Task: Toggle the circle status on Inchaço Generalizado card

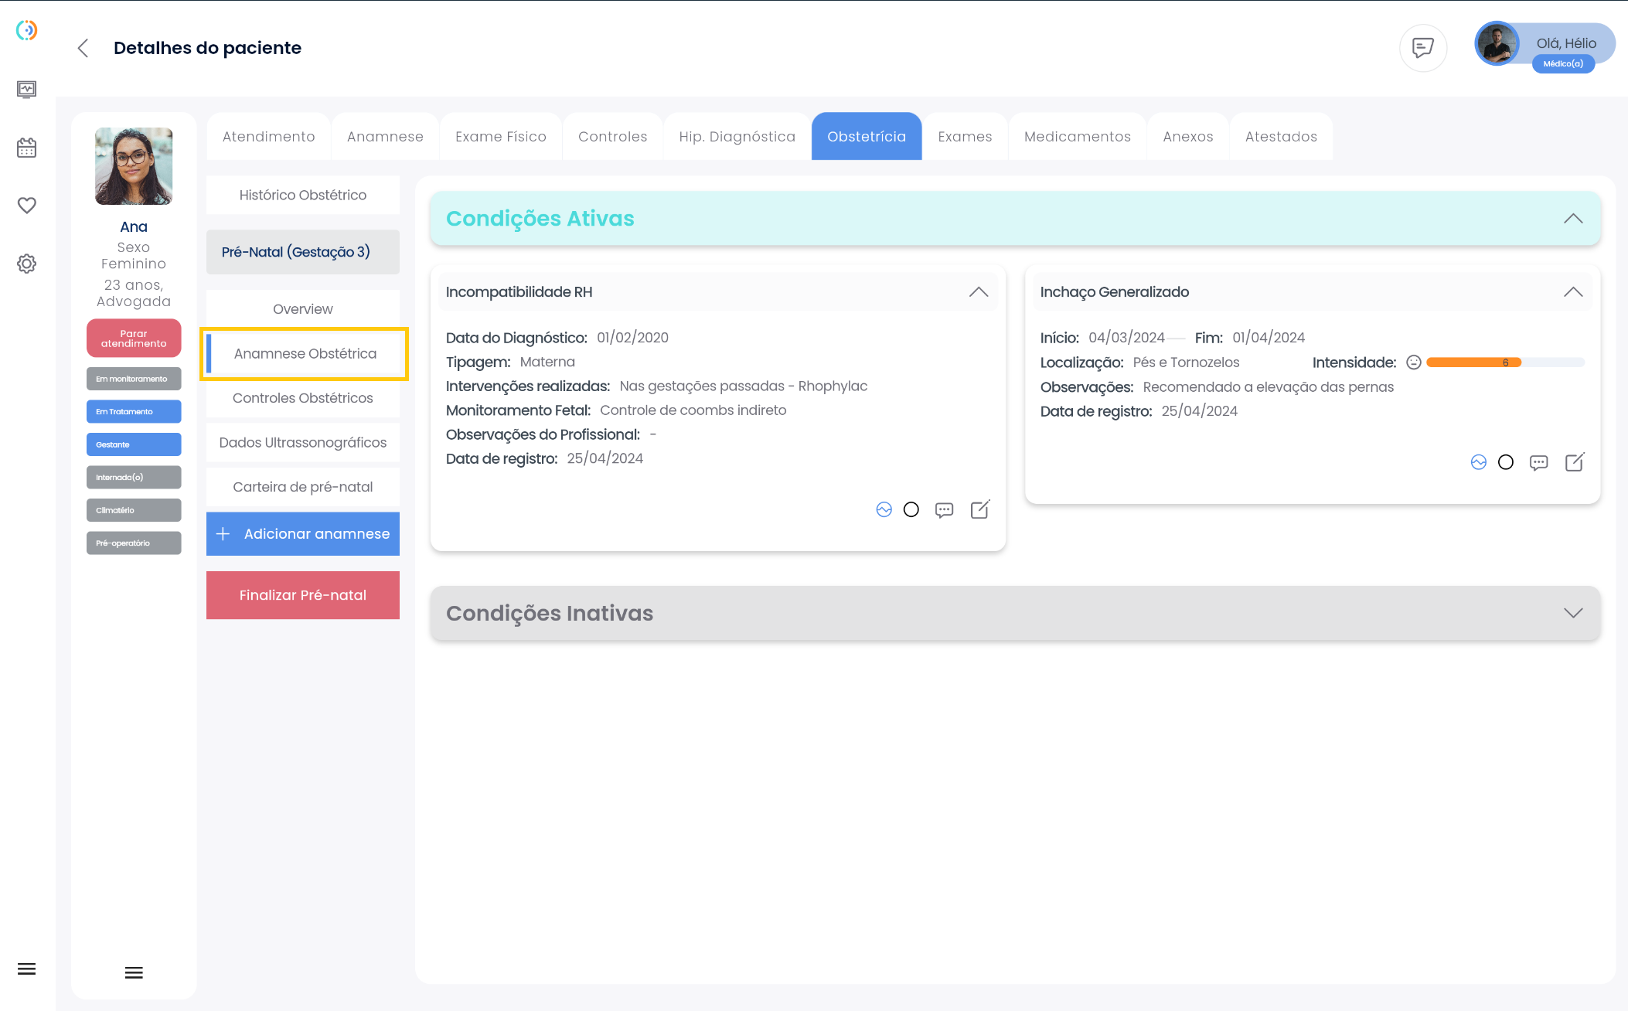Action: pos(1506,462)
